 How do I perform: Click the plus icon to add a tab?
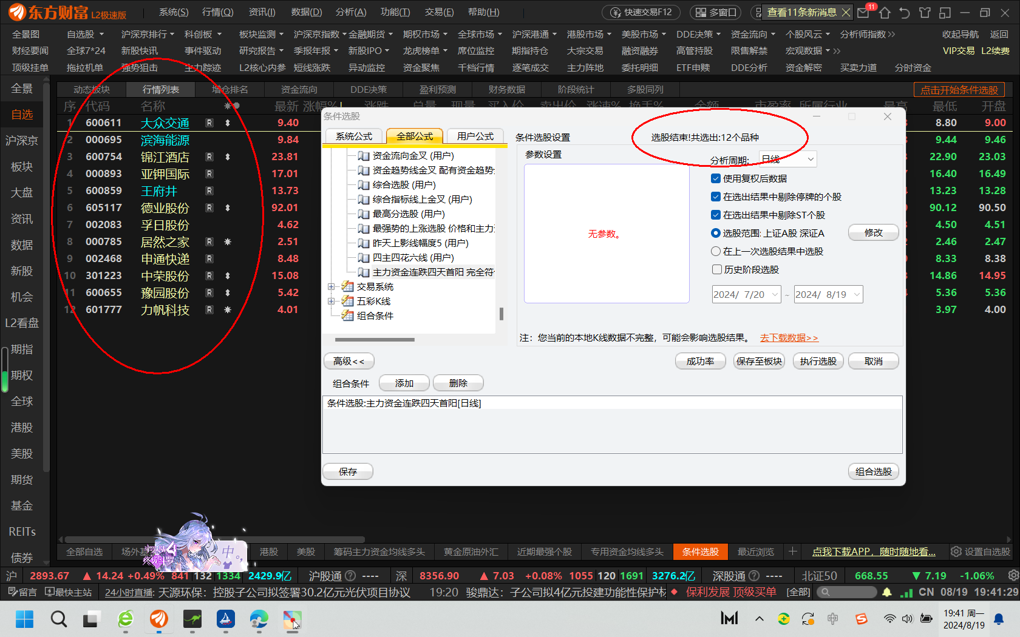[792, 551]
